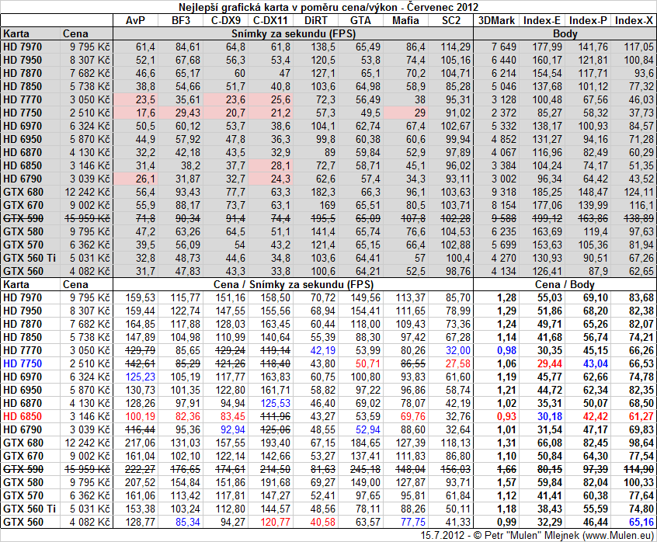Click red SC2 ratio 27,58
Viewport: 657px width, 542px height.
pyautogui.click(x=458, y=364)
